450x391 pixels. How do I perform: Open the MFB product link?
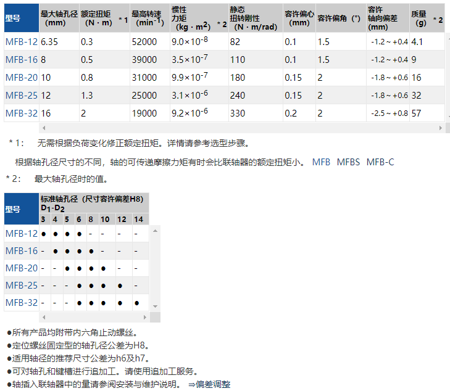[x=321, y=162]
